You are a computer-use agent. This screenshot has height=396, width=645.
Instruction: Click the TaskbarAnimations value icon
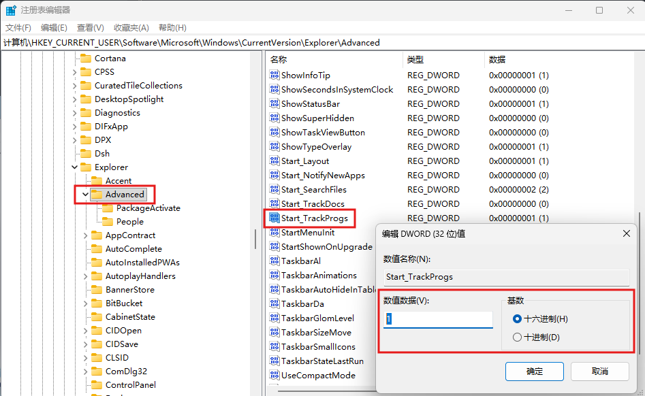pyautogui.click(x=274, y=276)
